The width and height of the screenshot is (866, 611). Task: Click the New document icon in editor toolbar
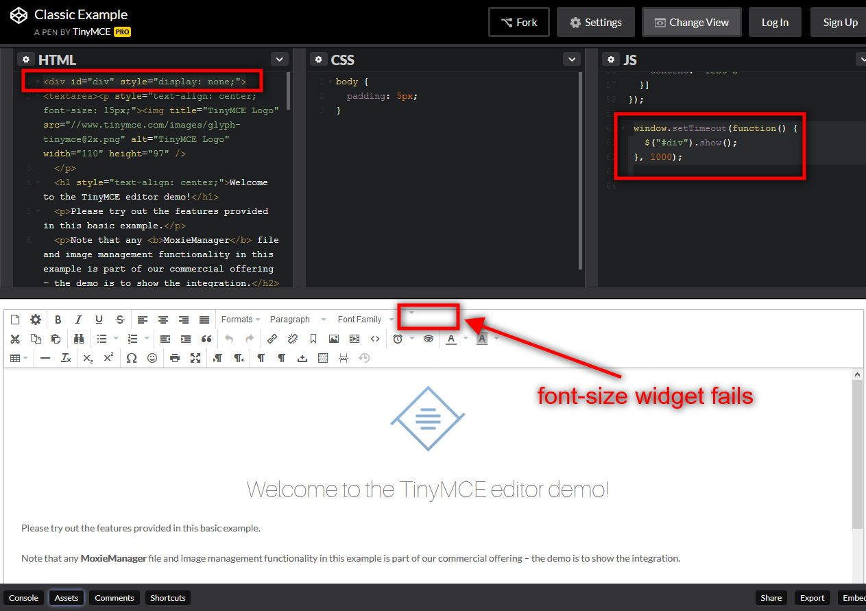click(x=15, y=320)
